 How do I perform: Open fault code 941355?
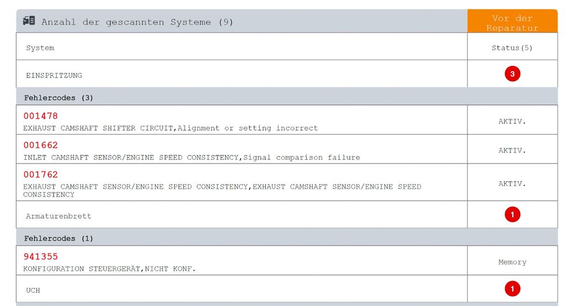(40, 256)
